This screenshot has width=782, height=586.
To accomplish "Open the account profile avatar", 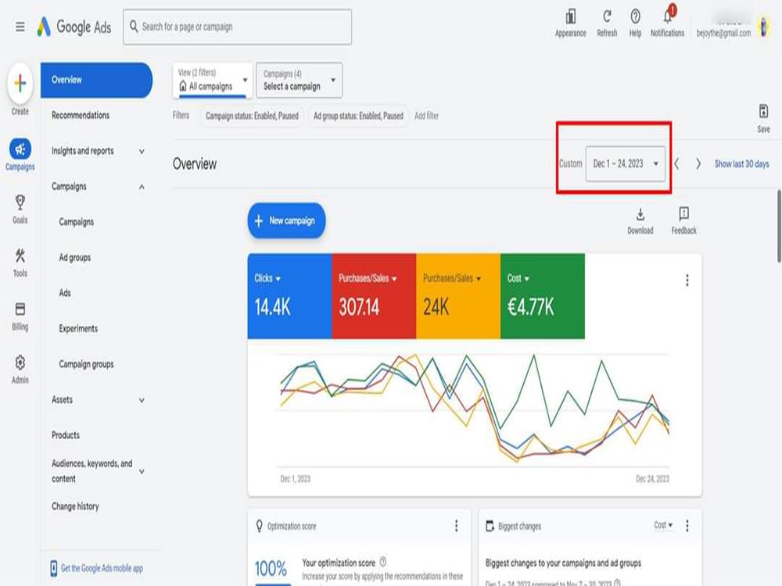I will click(x=763, y=27).
